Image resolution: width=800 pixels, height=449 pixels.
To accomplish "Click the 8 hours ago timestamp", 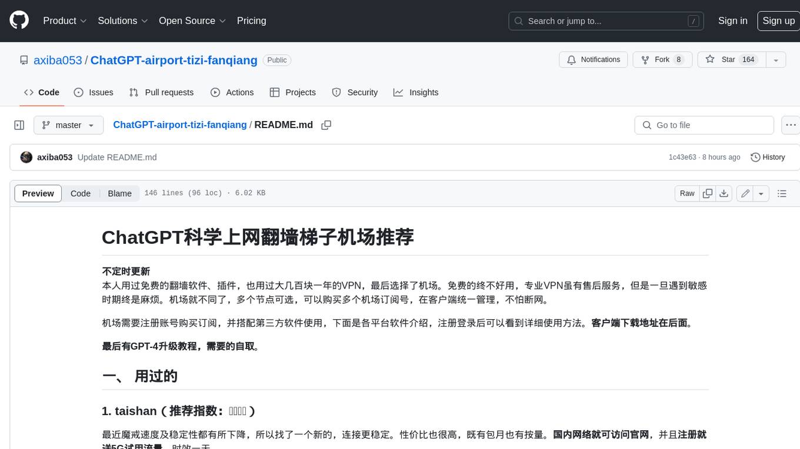I will point(721,158).
